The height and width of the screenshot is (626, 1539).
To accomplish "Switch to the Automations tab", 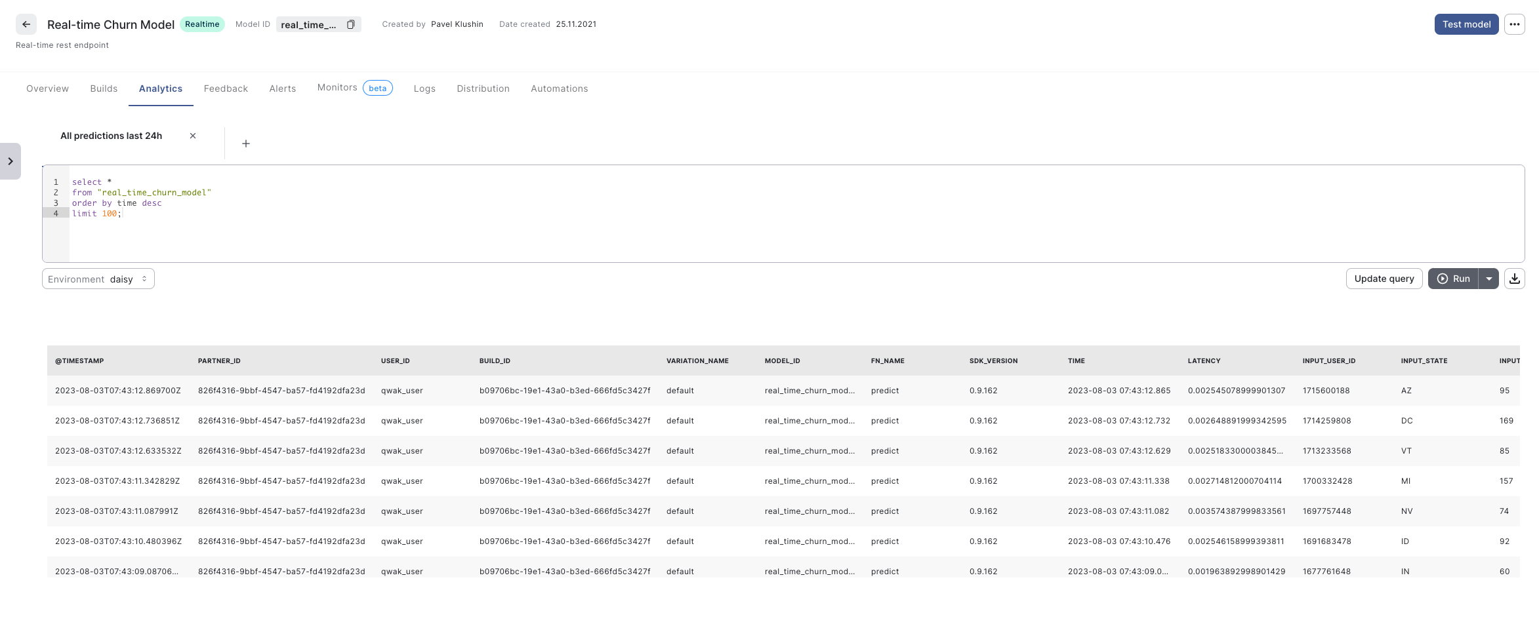I will click(x=559, y=88).
